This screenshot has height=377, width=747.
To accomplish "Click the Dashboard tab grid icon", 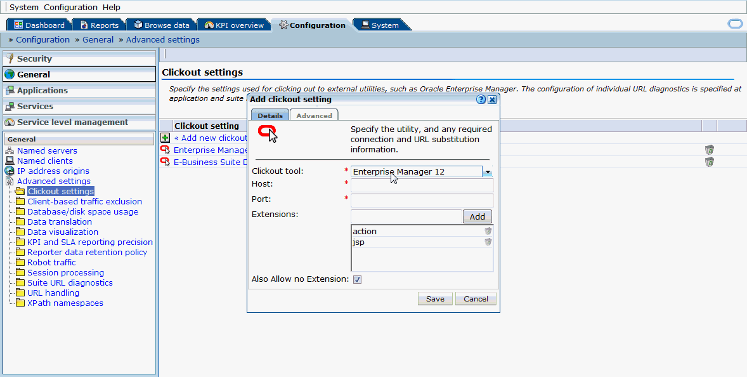I will coord(18,25).
